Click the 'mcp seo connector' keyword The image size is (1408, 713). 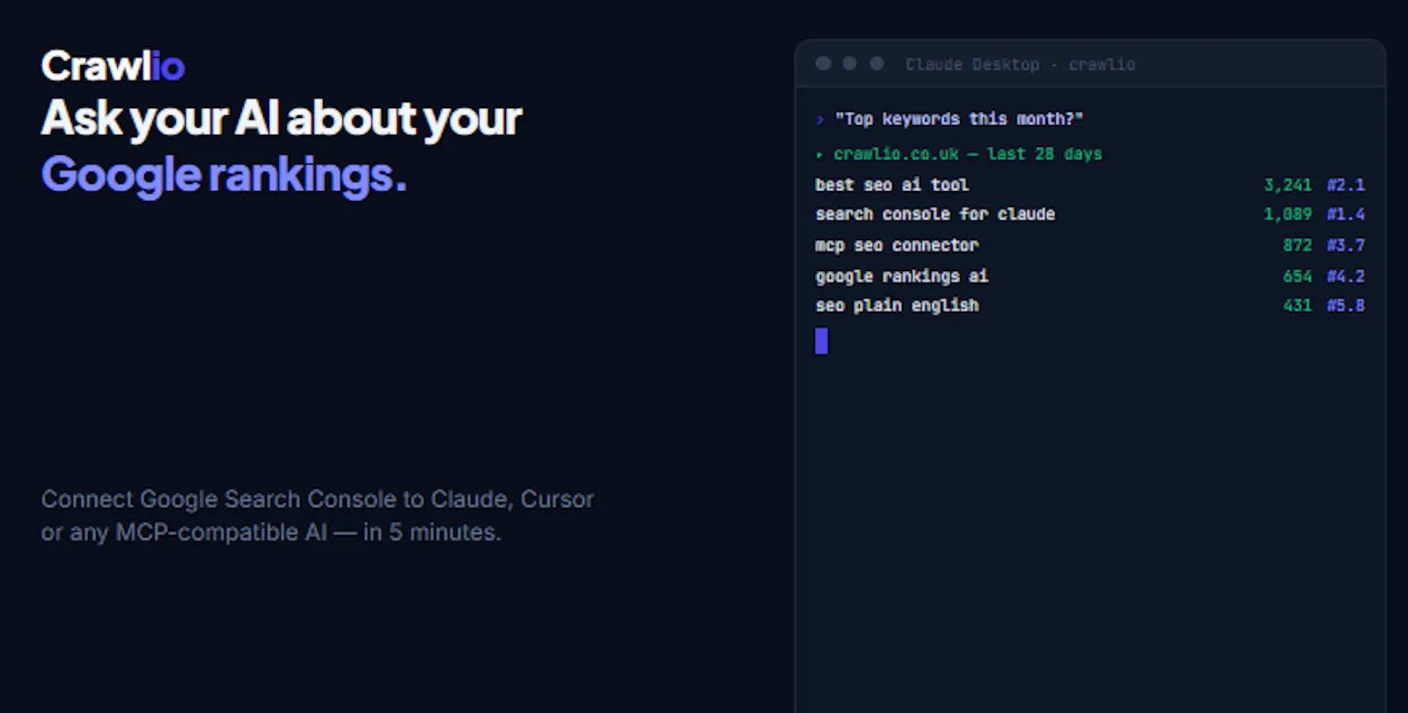(897, 246)
